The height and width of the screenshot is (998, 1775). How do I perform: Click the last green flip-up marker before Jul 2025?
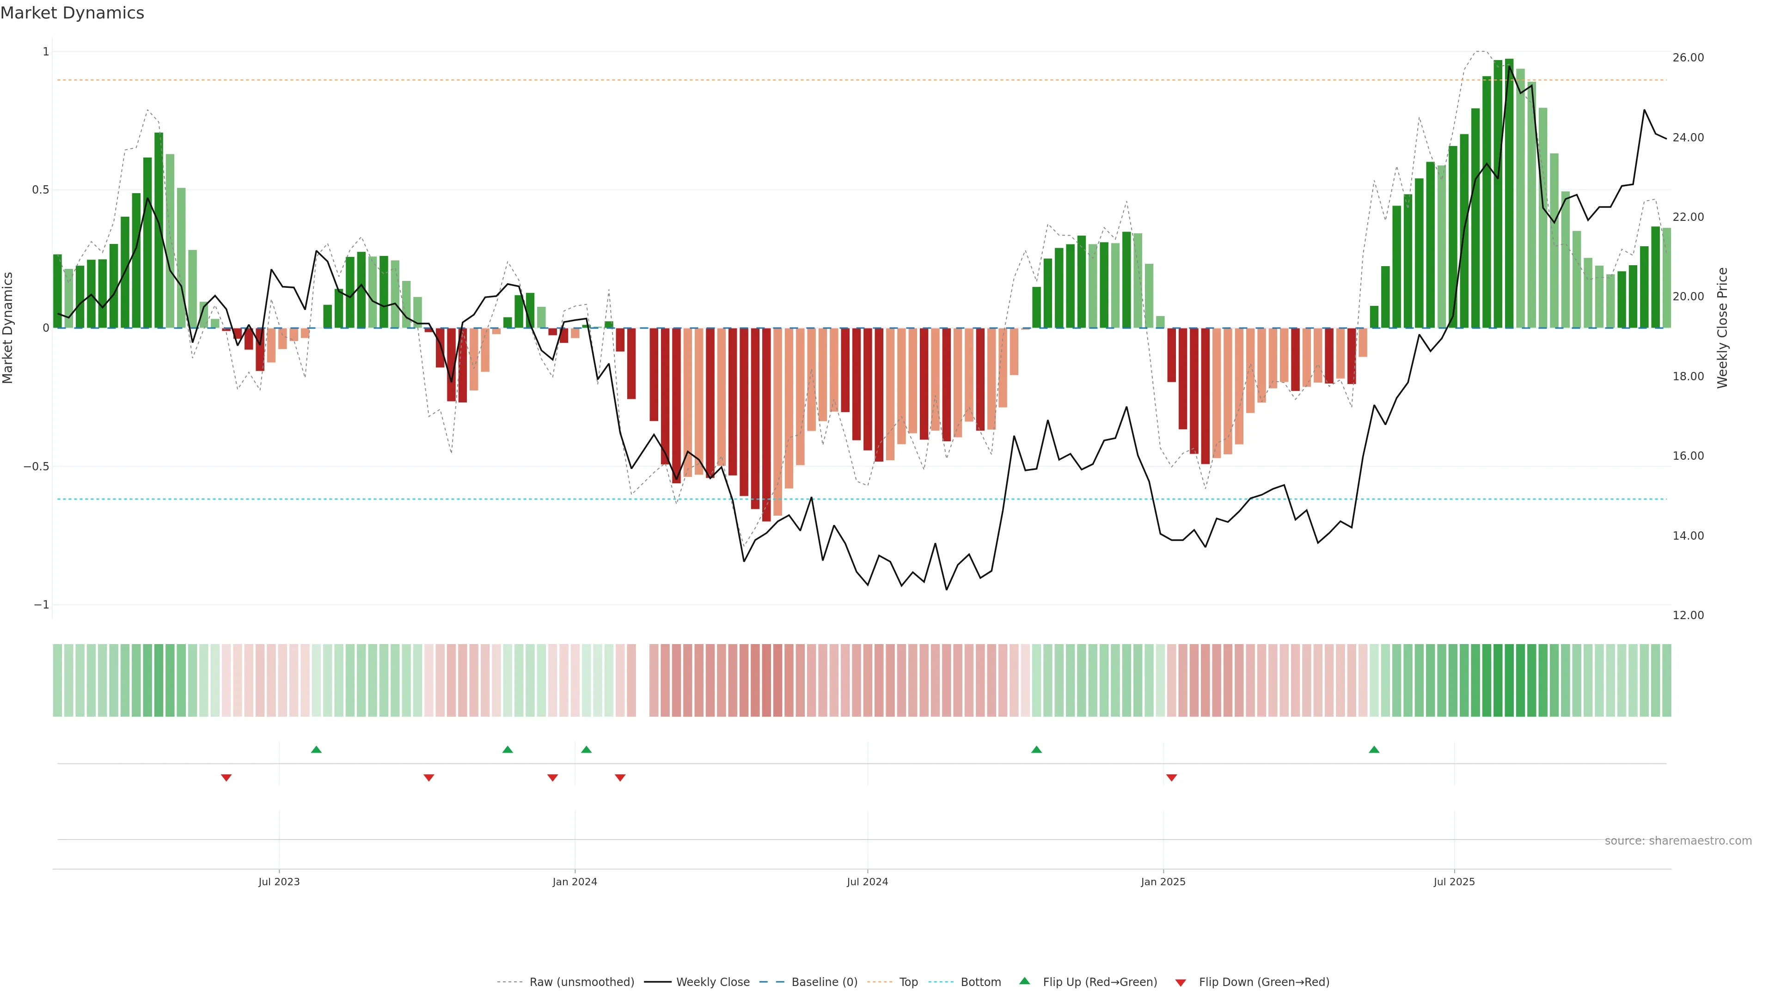1374,749
